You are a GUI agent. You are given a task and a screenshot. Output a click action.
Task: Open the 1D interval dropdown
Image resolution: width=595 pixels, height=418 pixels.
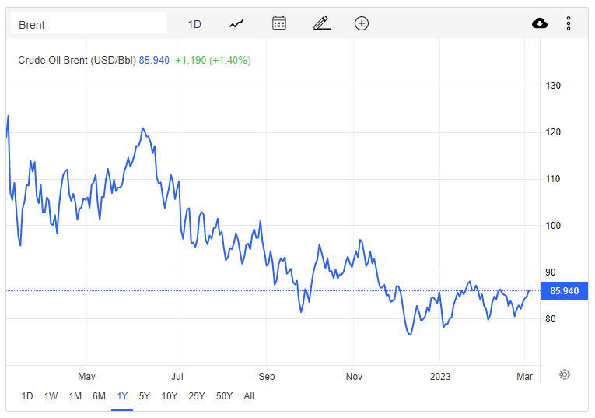tap(194, 24)
